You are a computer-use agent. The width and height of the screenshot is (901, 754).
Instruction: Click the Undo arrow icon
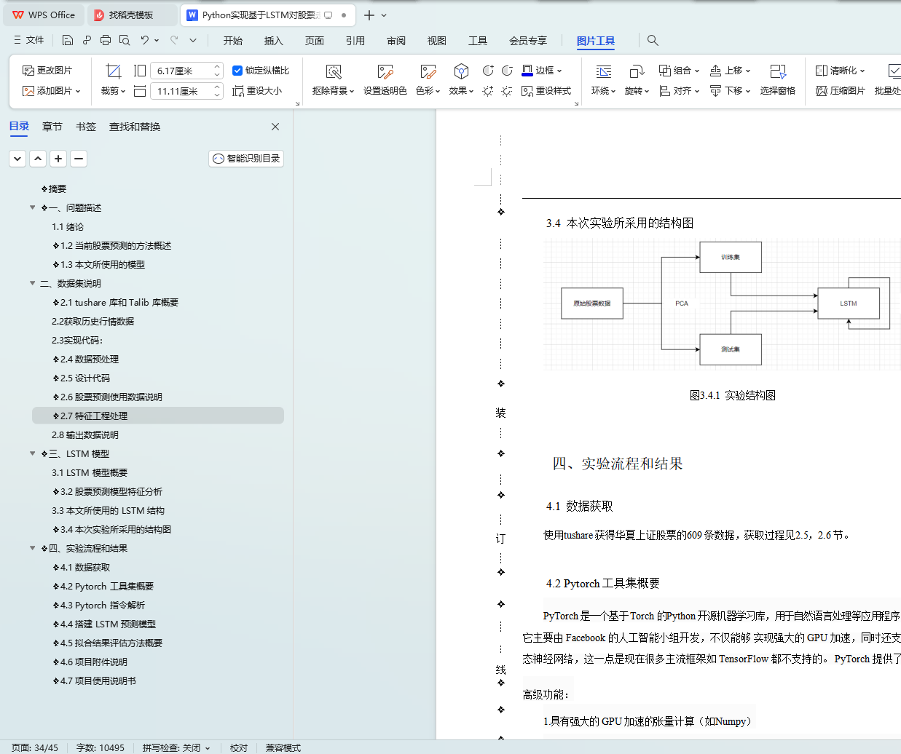pyautogui.click(x=145, y=40)
